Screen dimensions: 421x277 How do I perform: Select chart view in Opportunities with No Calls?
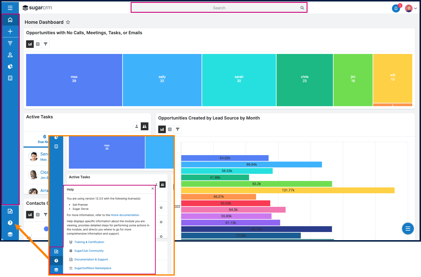[30, 44]
